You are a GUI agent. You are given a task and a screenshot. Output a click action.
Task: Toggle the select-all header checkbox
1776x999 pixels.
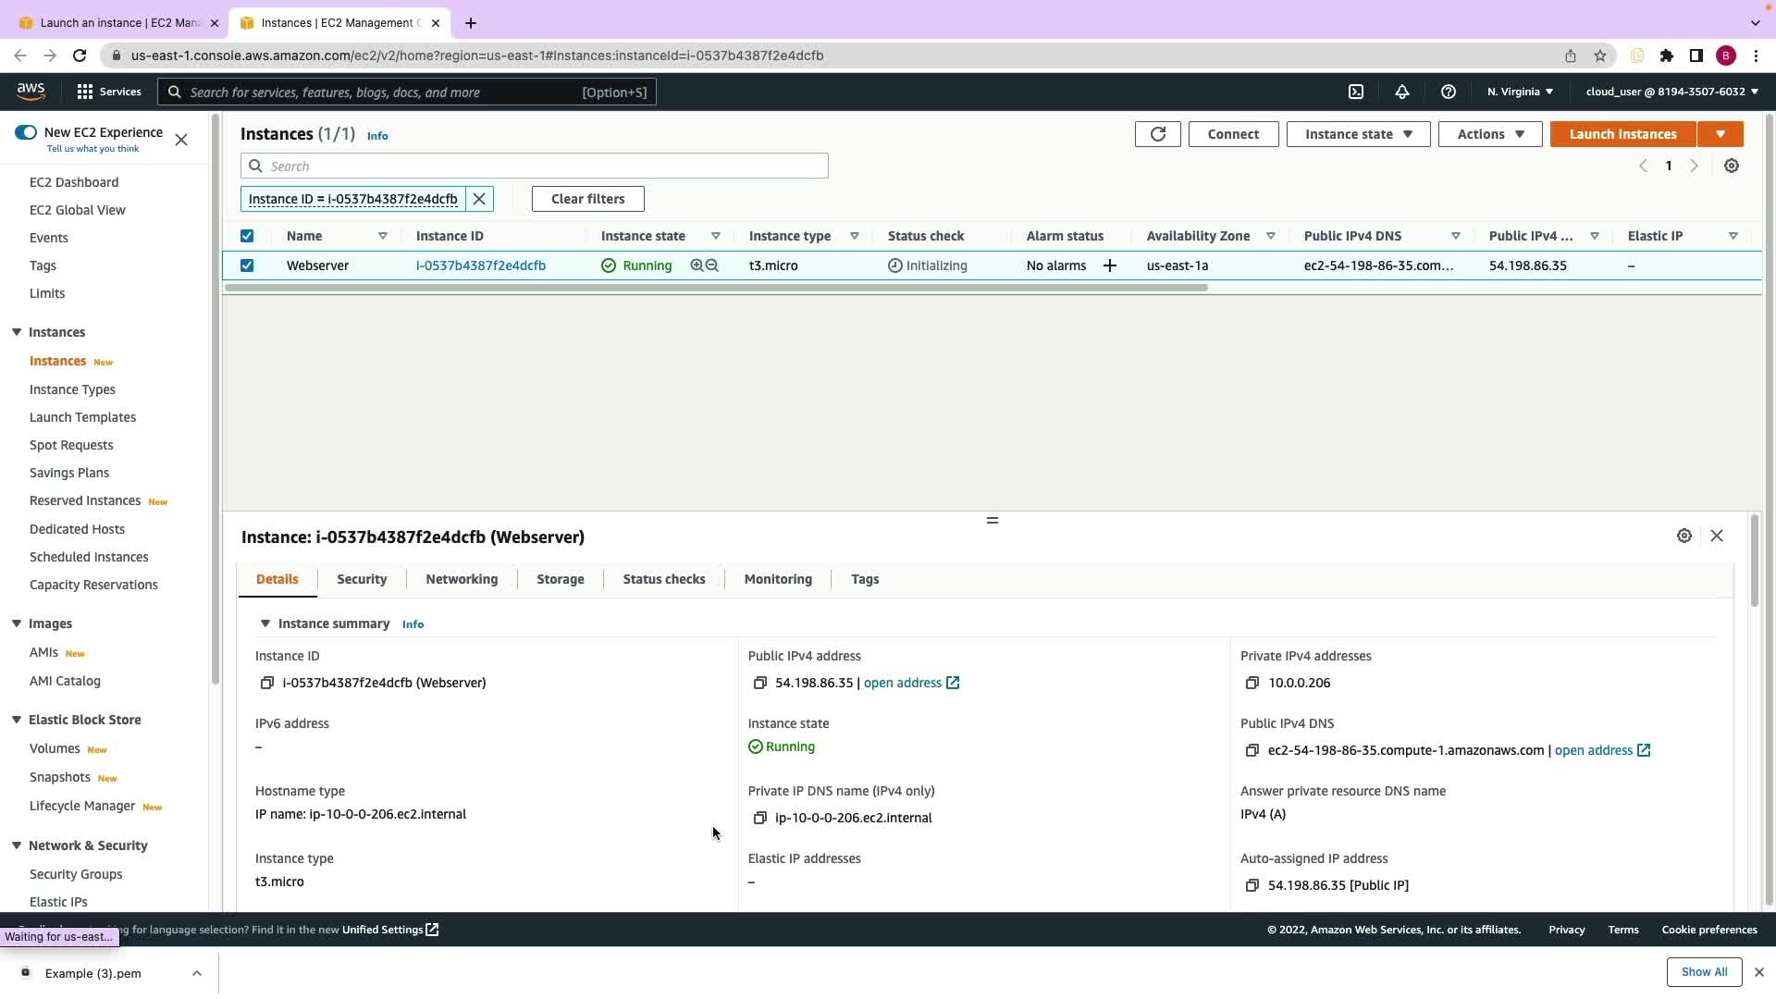[x=247, y=236]
